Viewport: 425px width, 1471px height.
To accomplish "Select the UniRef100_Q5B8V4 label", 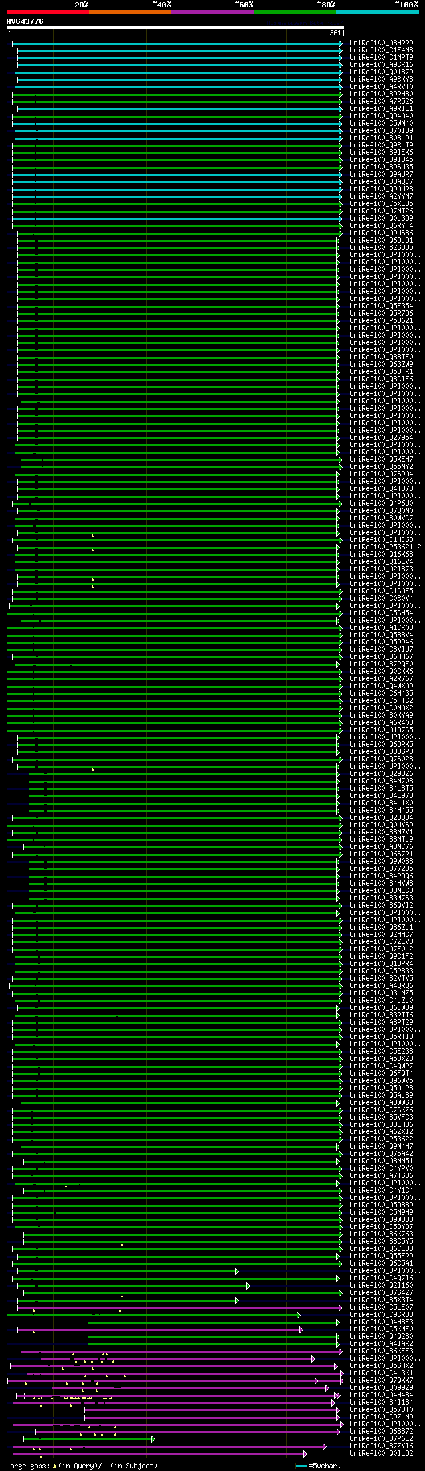I will pyautogui.click(x=381, y=635).
